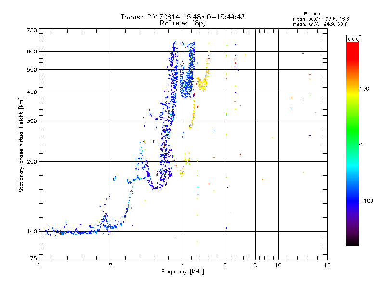Click the y-axis tick label '300'
This screenshot has width=385, height=289.
pos(32,121)
